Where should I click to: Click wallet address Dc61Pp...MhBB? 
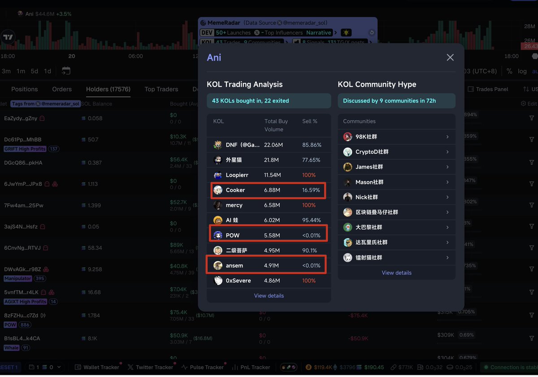point(23,139)
